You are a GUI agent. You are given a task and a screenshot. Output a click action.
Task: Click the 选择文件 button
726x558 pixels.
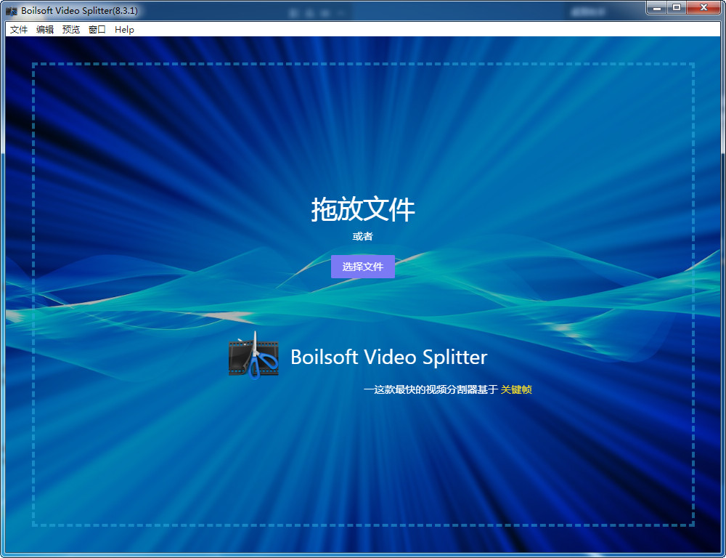[x=363, y=267]
